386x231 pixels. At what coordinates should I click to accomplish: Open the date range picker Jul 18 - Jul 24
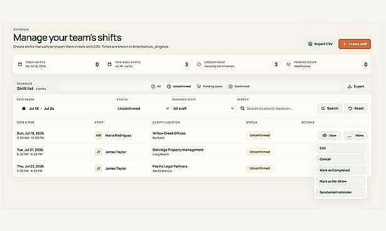click(65, 109)
